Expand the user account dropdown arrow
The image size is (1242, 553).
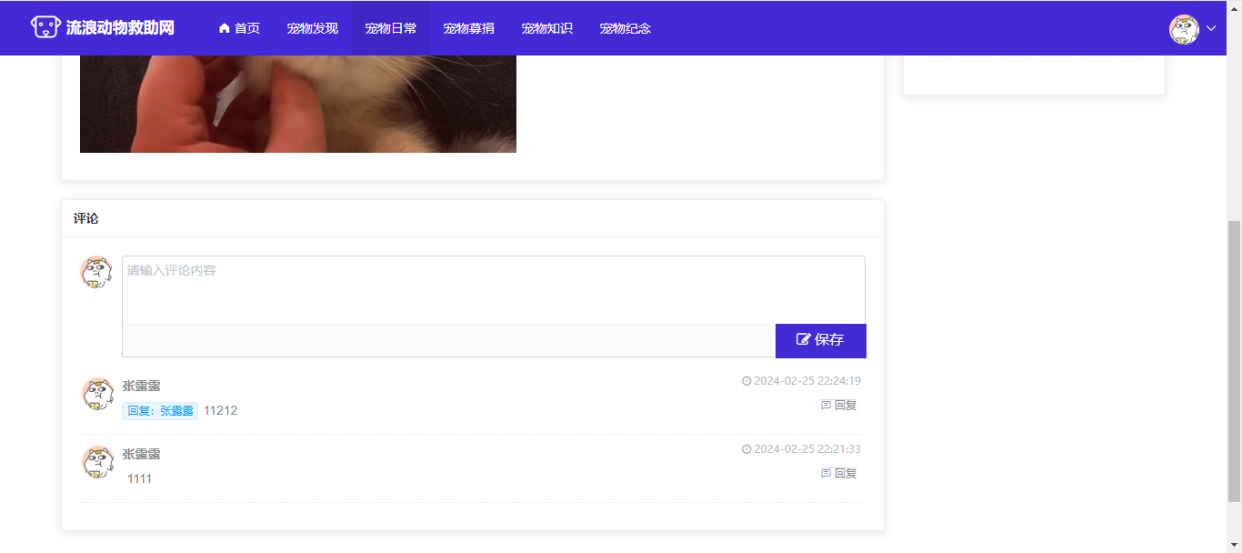[1211, 29]
